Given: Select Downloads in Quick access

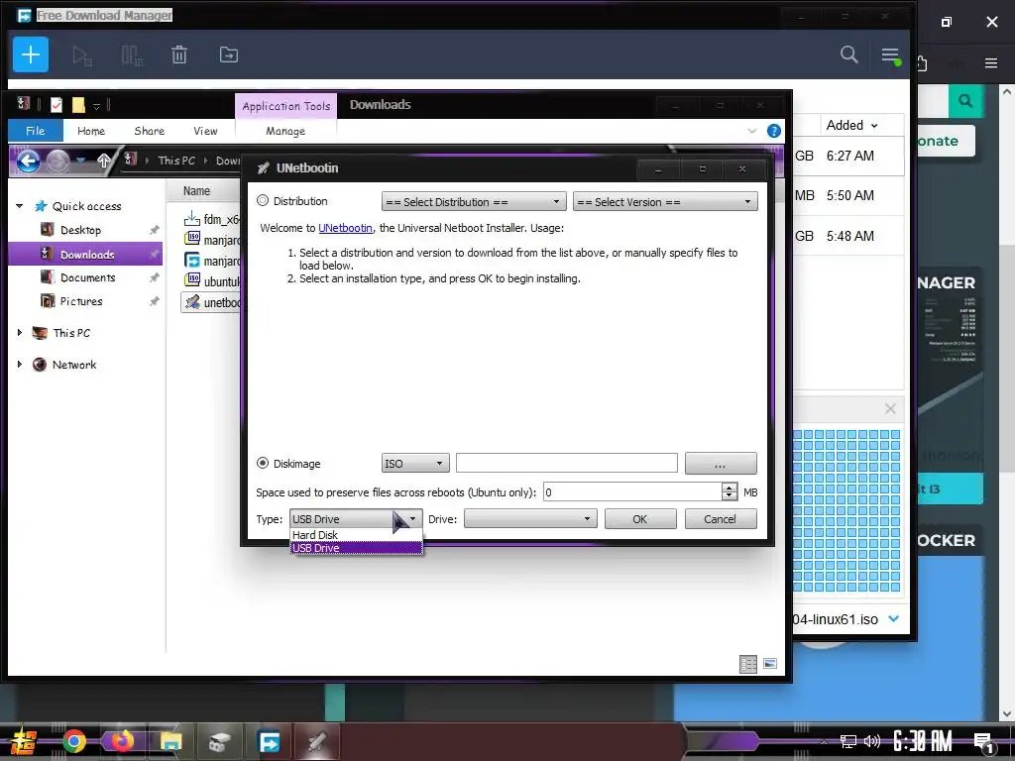Looking at the screenshot, I should click(85, 255).
